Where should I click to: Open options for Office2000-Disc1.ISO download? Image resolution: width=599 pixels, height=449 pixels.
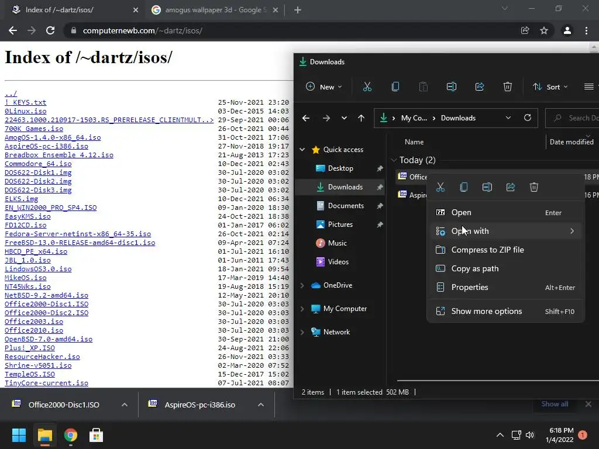tap(125, 405)
